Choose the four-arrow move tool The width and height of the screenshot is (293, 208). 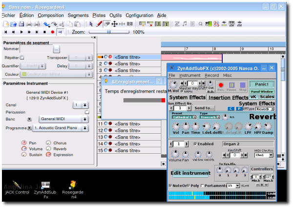[x=114, y=24]
